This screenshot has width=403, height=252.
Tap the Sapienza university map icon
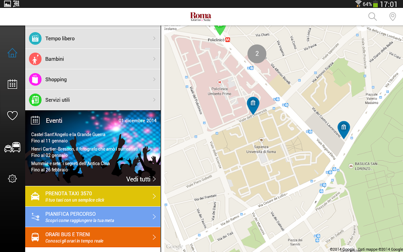point(261,141)
